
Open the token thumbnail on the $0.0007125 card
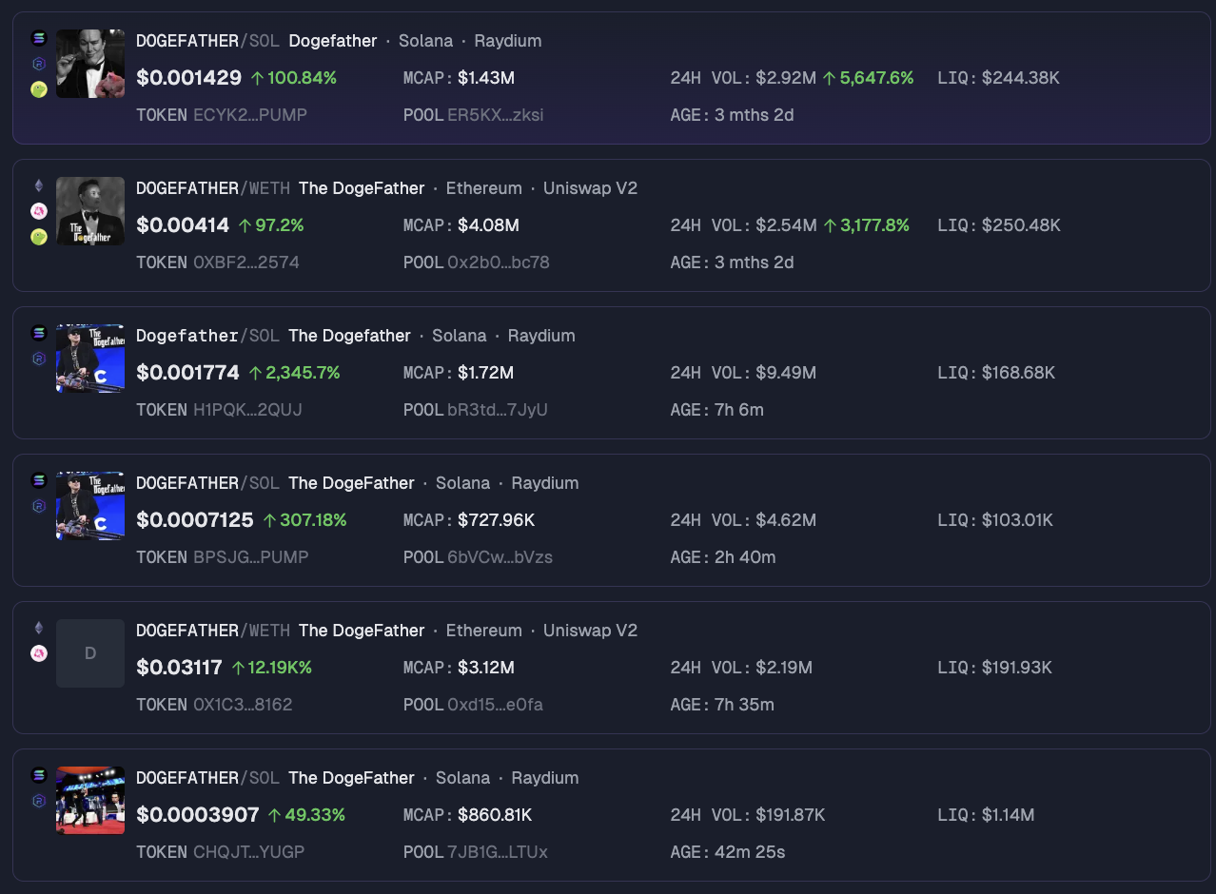(90, 506)
